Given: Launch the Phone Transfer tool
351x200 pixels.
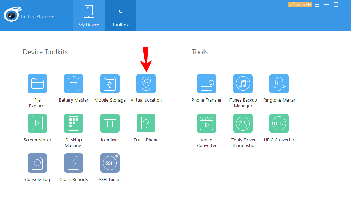Looking at the screenshot, I should coord(207,84).
